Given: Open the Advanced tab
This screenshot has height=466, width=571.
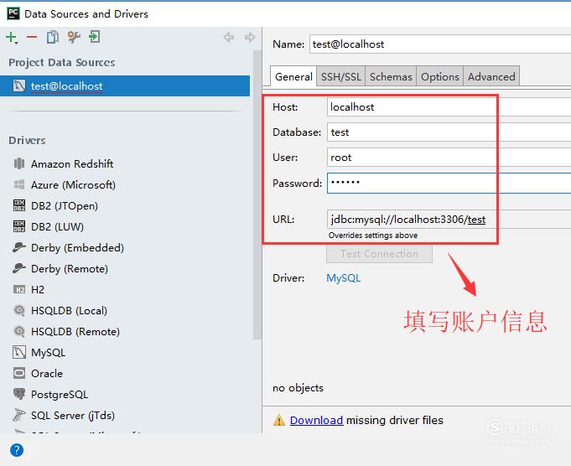Looking at the screenshot, I should point(491,76).
